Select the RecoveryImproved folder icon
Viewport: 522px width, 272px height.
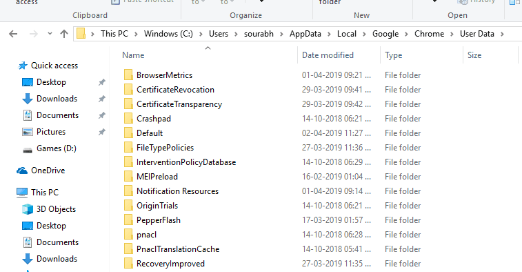click(x=128, y=263)
